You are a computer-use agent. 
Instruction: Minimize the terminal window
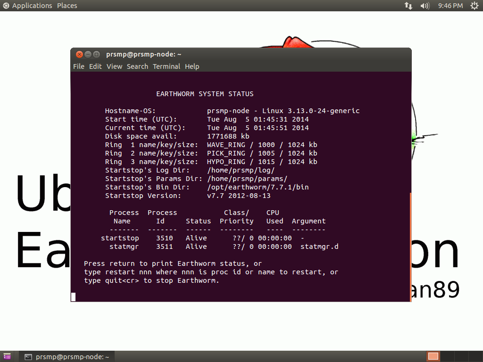88,54
